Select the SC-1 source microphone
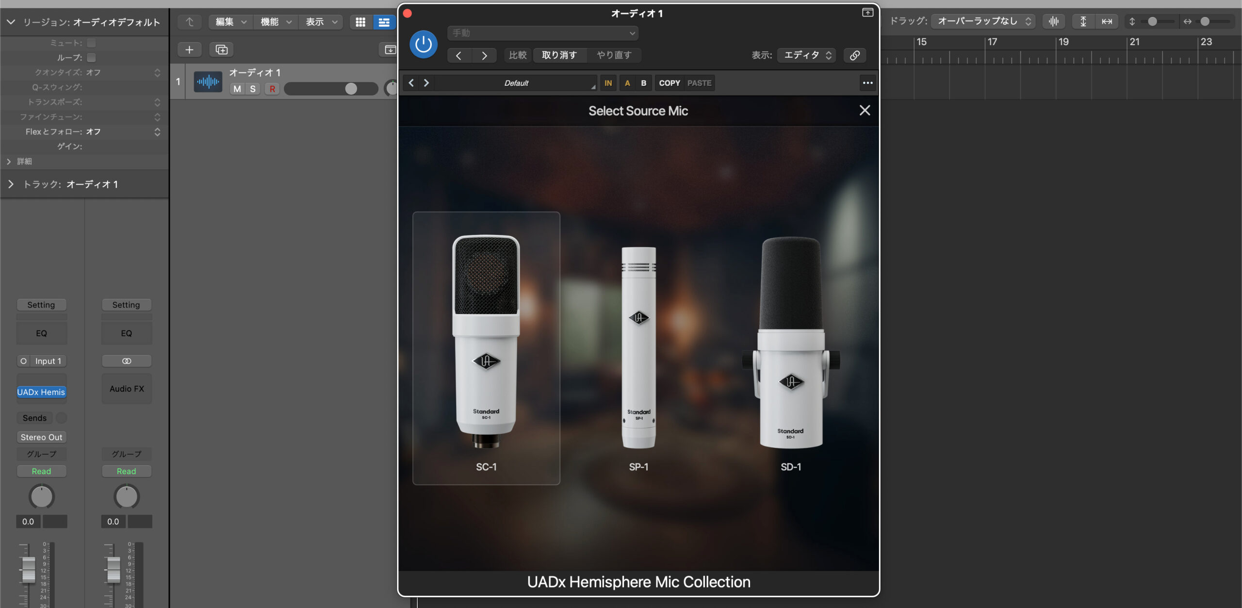1242x608 pixels. coord(486,348)
